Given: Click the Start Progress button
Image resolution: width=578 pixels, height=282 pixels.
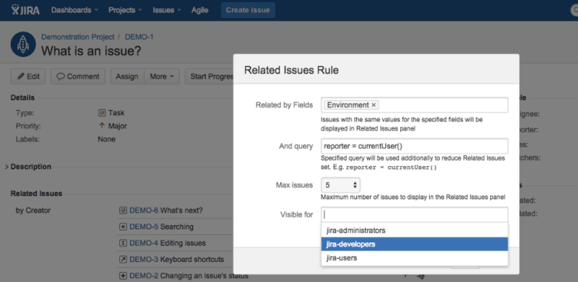Looking at the screenshot, I should pyautogui.click(x=210, y=76).
